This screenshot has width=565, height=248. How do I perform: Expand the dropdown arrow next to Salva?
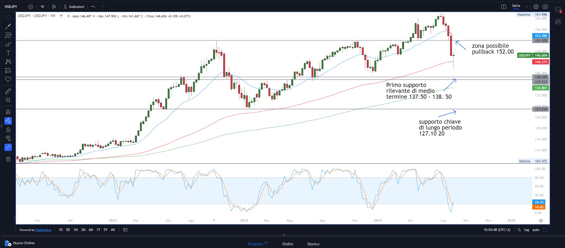pyautogui.click(x=527, y=7)
